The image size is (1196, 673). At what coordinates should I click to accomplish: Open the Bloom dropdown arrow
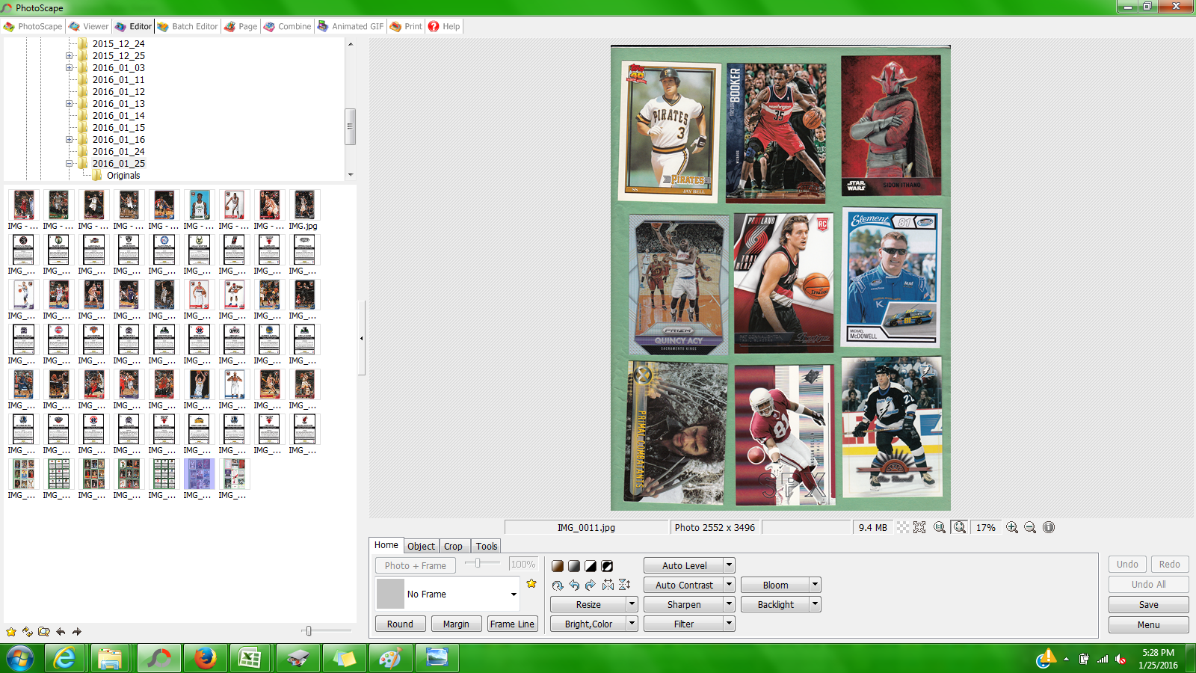(x=816, y=585)
